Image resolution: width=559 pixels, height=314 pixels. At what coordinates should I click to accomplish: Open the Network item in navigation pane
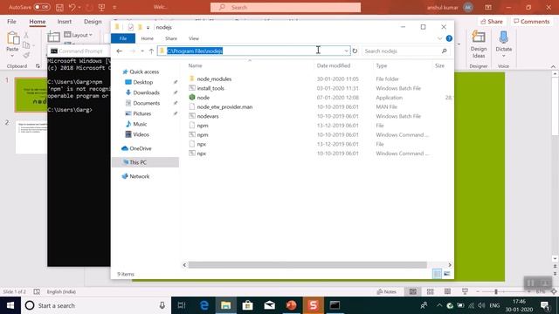tap(140, 176)
